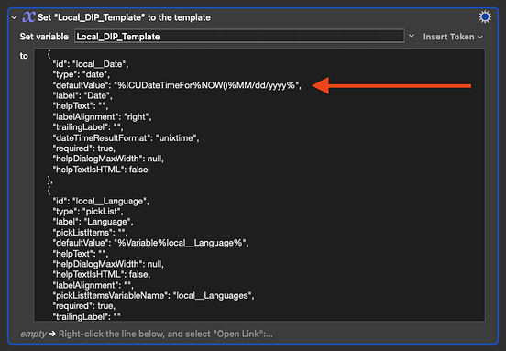Click the "trailingLabel": "" line under labelAlignment right
Screen dimensions: 506x351
pyautogui.click(x=88, y=127)
